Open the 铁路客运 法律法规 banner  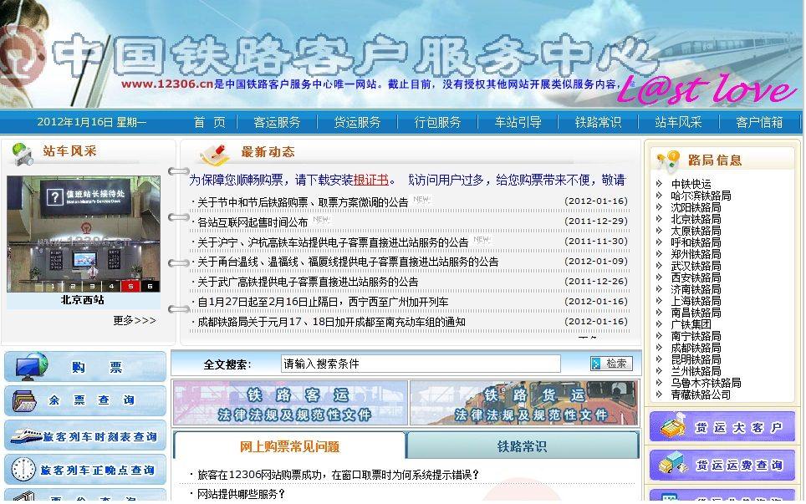tap(290, 404)
